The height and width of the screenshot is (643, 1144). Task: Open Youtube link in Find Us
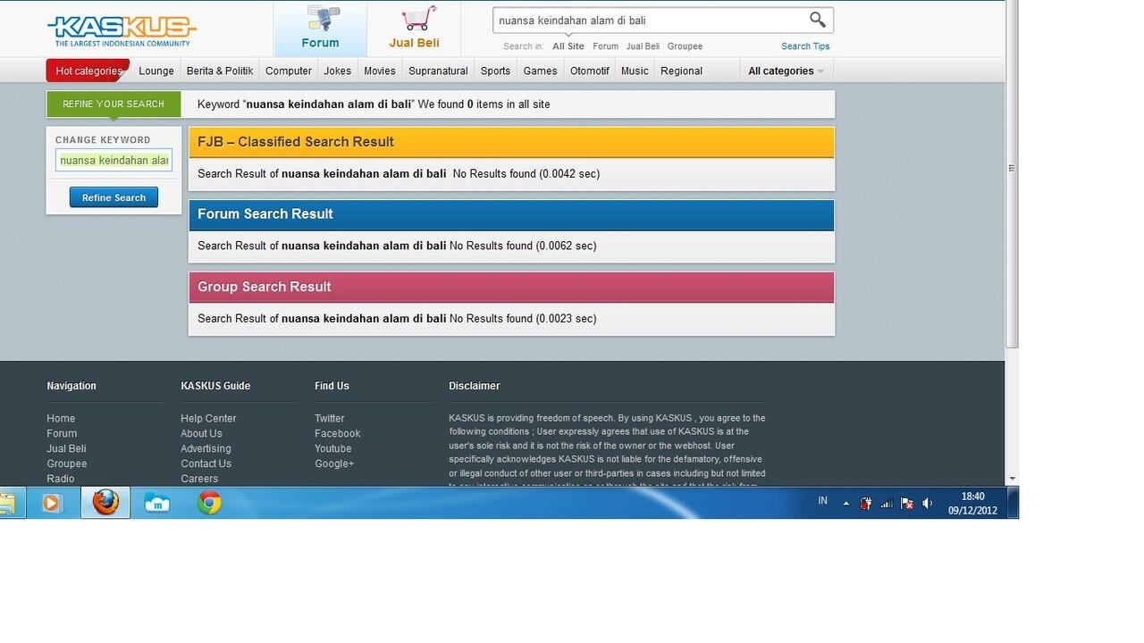[332, 449]
